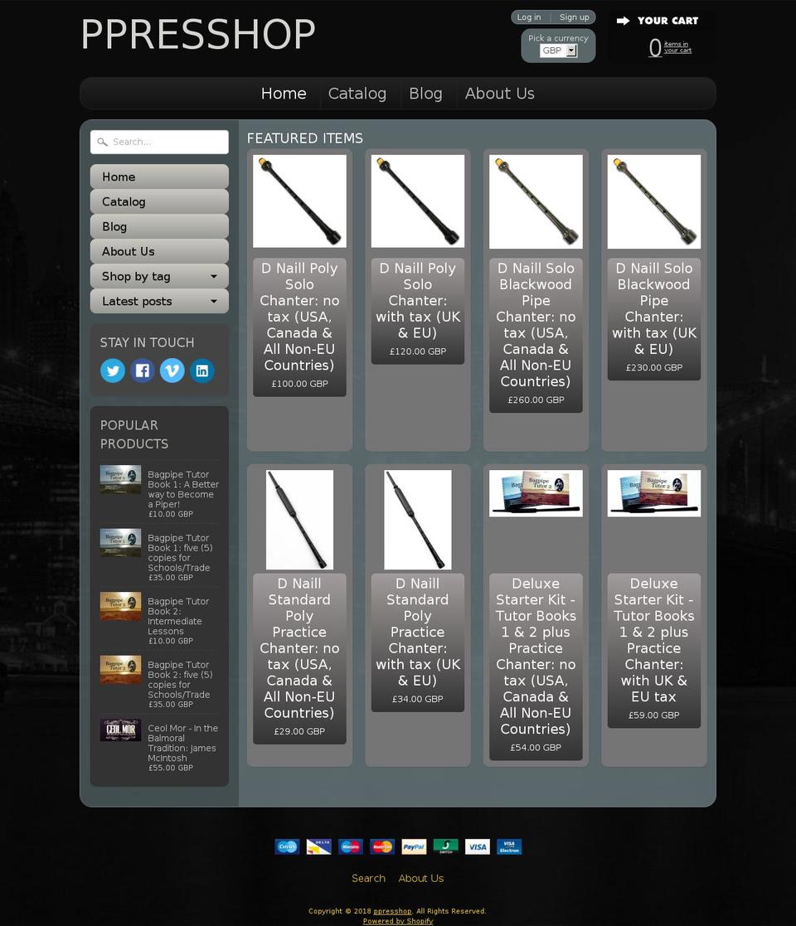Open Bagpipe Tutor Book 1 five copies link

pos(180,553)
